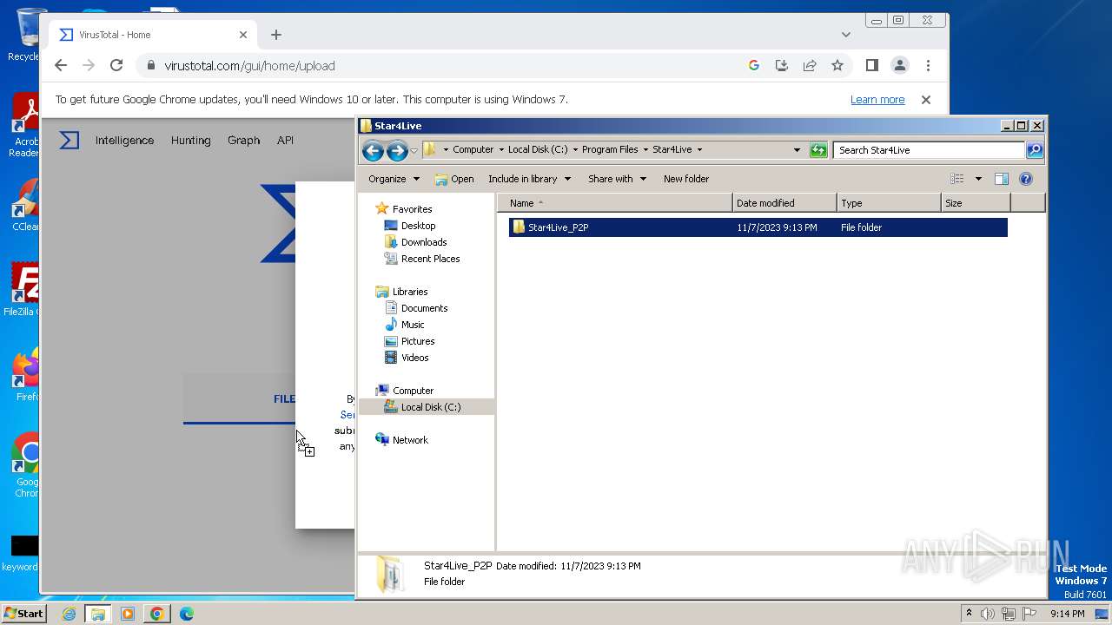Expand the Star4Live breadcrumb arrow
Screen dimensions: 1112x625
[x=699, y=149]
